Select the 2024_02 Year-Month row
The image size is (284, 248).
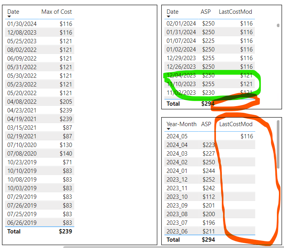[x=210, y=162]
